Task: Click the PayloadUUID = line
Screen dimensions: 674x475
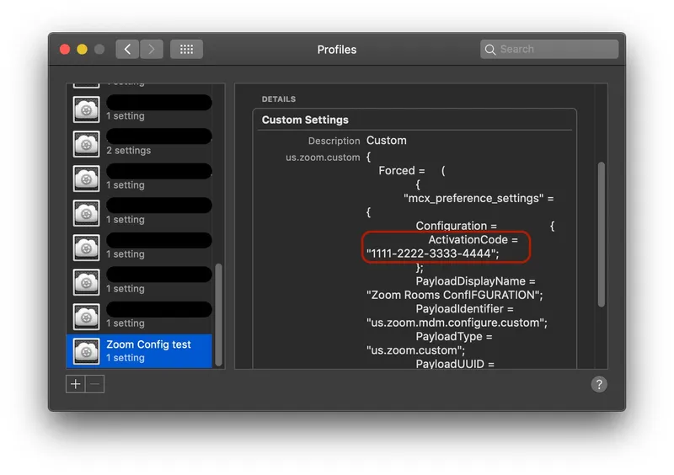Action: [455, 364]
